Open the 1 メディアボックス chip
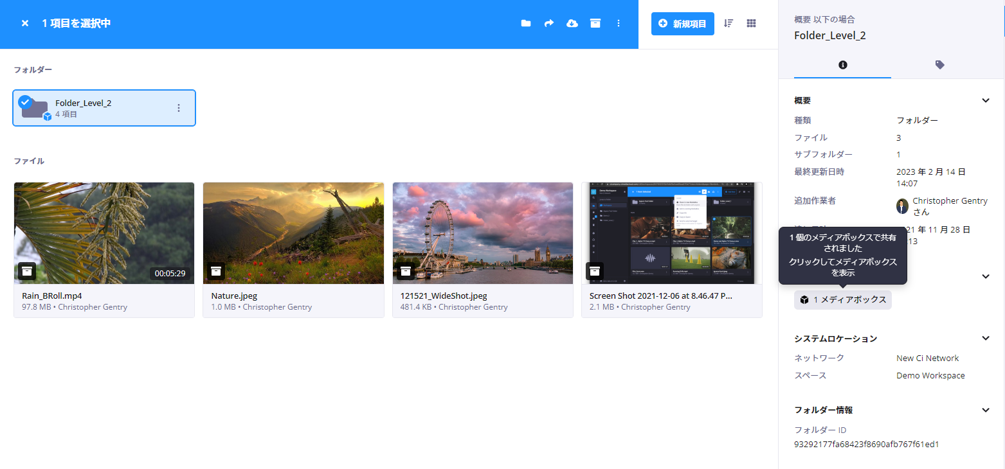Viewport: 1005px width, 469px height. [843, 300]
